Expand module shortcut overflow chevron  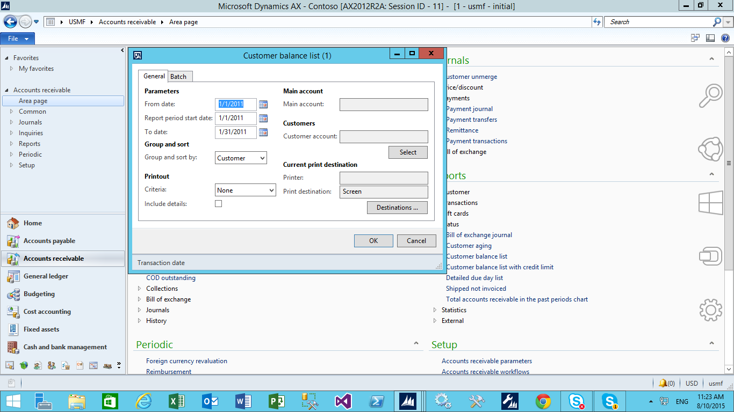[x=119, y=366]
